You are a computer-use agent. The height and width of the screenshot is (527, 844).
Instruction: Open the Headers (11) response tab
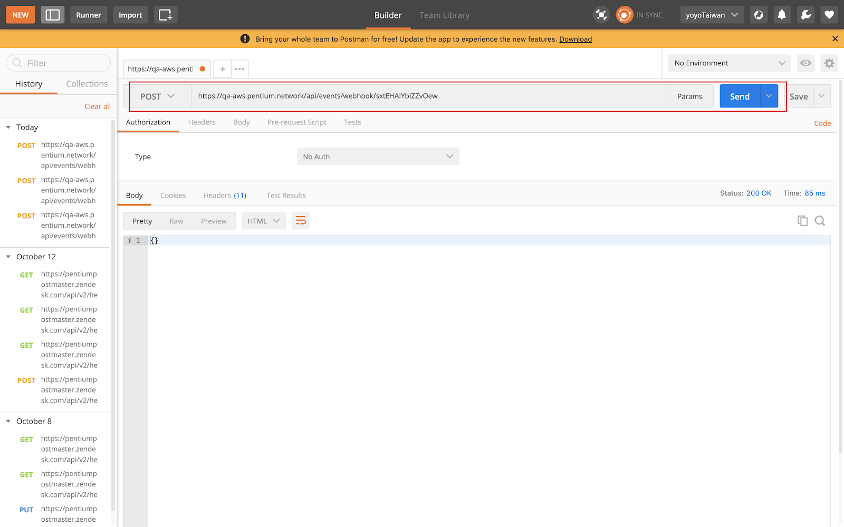click(x=225, y=195)
